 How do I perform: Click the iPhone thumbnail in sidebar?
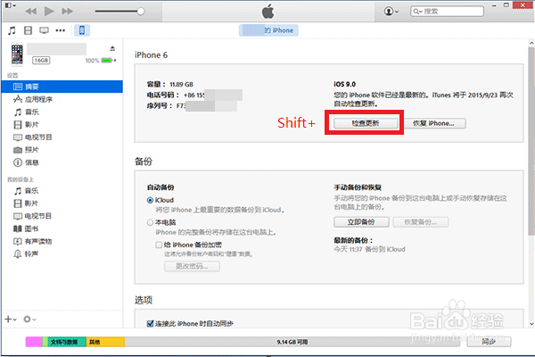pos(17,54)
